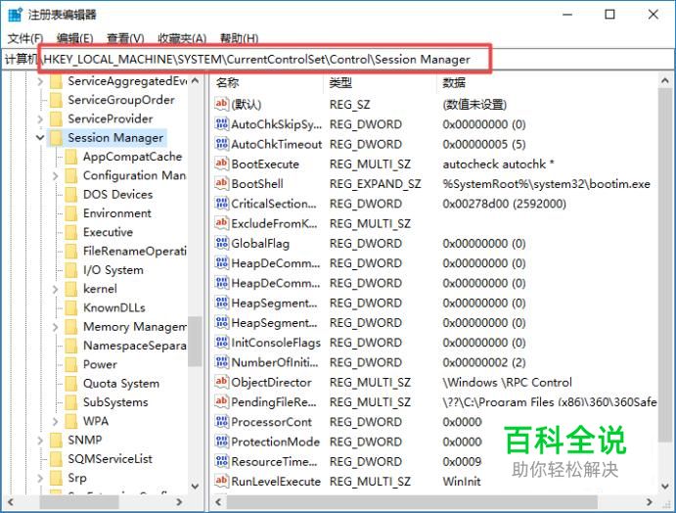
Task: Click the InitConsoleFlags DWORD icon
Action: [222, 342]
